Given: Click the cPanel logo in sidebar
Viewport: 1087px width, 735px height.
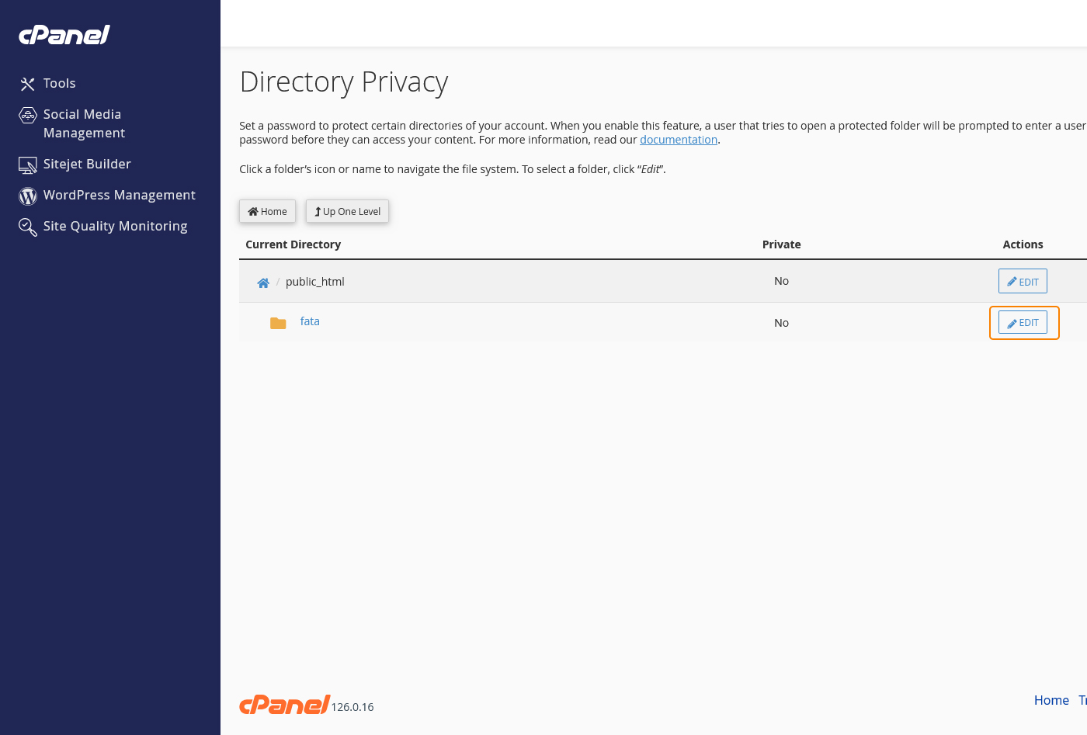Looking at the screenshot, I should pos(64,35).
